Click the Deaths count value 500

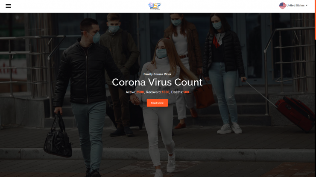(186, 92)
